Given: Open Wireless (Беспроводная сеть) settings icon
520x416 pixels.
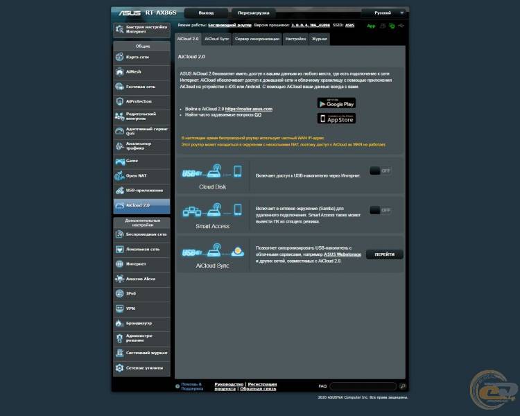Looking at the screenshot, I should [x=120, y=234].
